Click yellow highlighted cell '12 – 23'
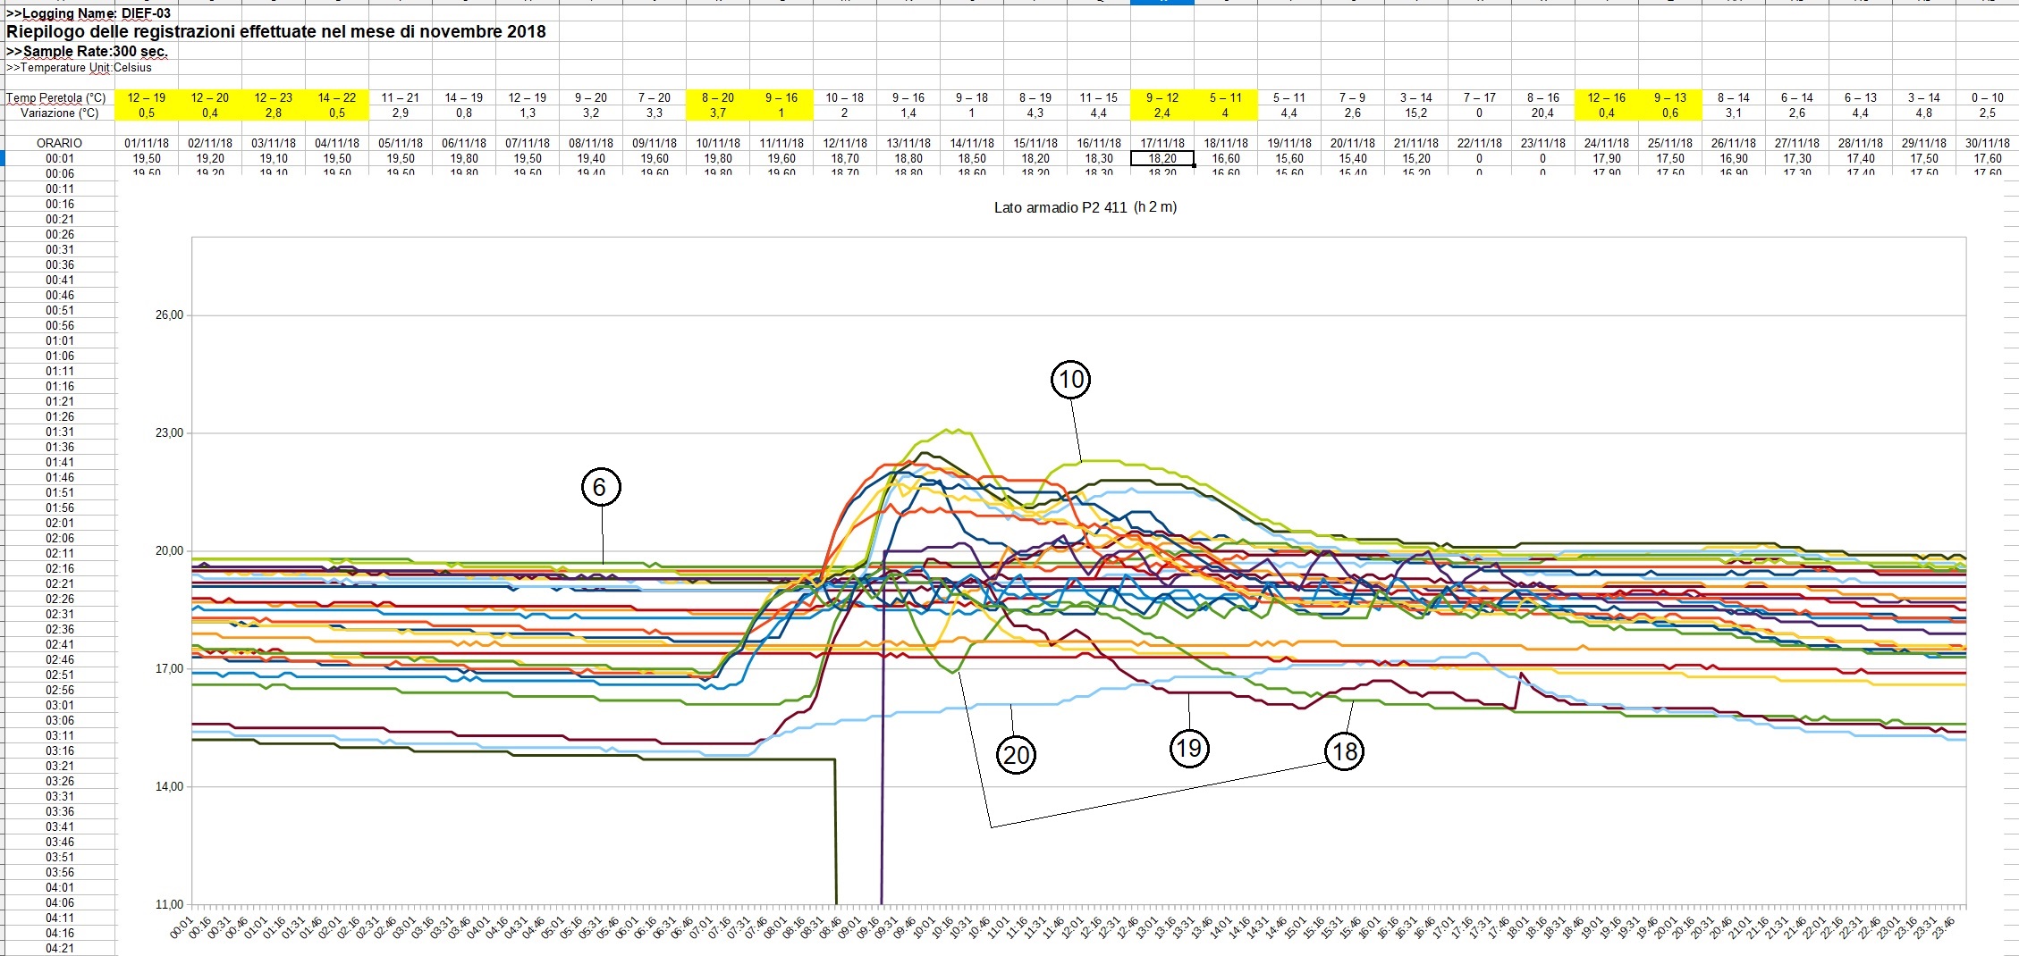 pos(273,97)
